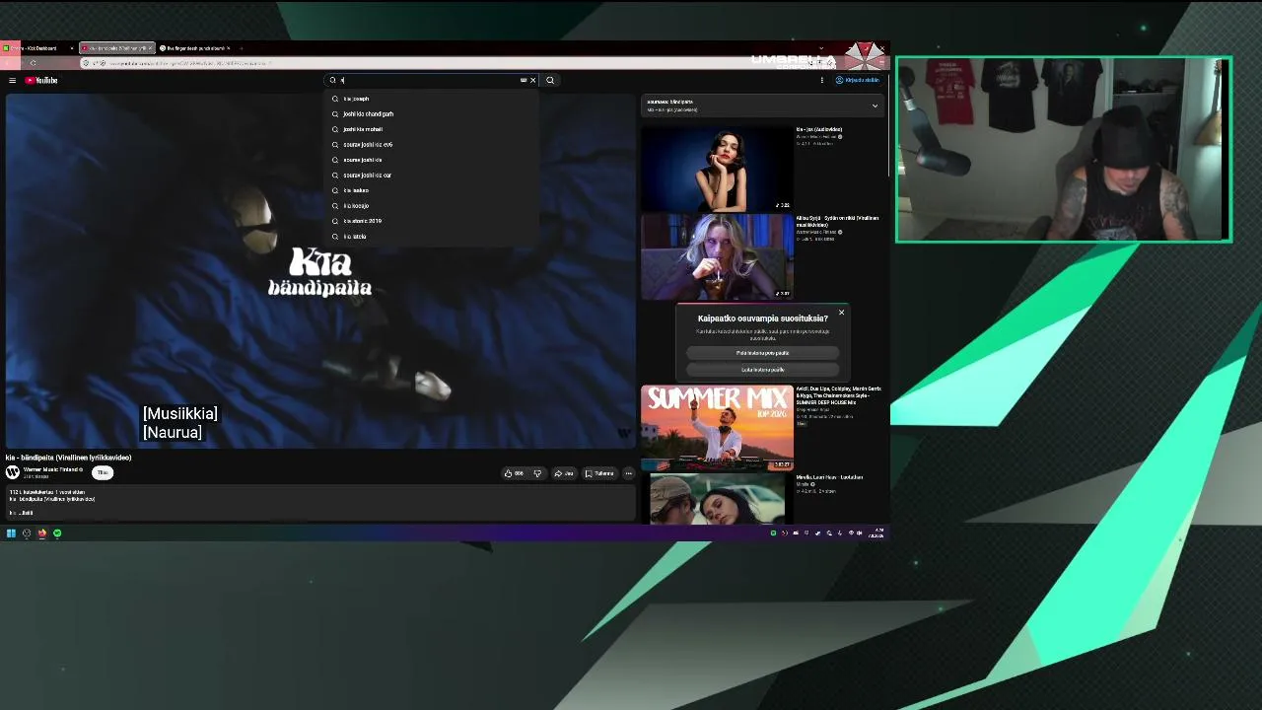Open the Summer Mix video thumbnail
The width and height of the screenshot is (1262, 710).
pos(717,426)
